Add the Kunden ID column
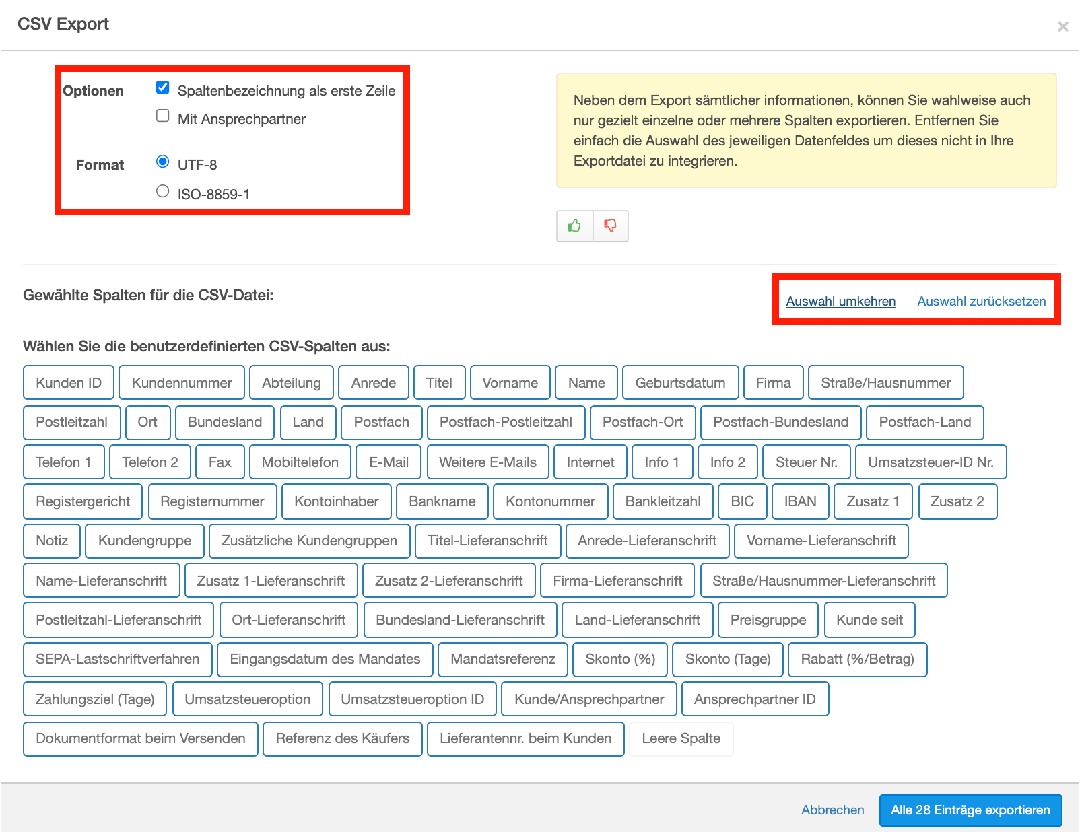Viewport: 1080px width, 832px height. tap(69, 383)
